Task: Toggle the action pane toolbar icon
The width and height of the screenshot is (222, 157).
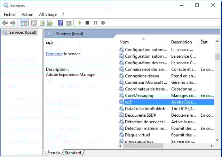Action: (69, 23)
